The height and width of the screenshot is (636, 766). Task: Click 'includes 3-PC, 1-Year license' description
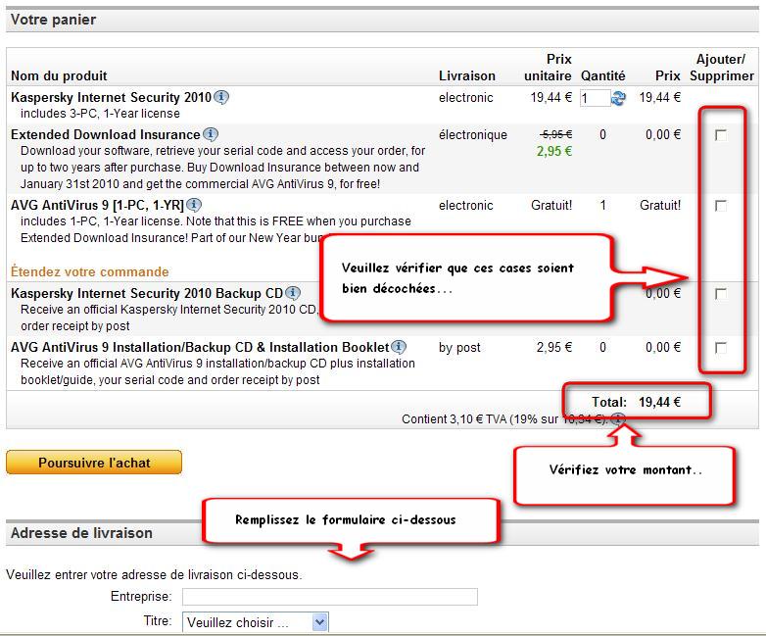point(100,114)
